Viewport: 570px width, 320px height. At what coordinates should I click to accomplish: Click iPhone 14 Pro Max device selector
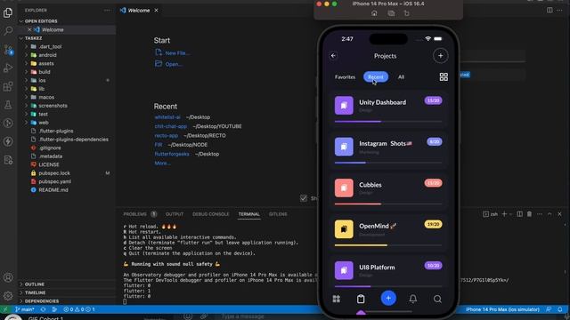tap(502, 309)
